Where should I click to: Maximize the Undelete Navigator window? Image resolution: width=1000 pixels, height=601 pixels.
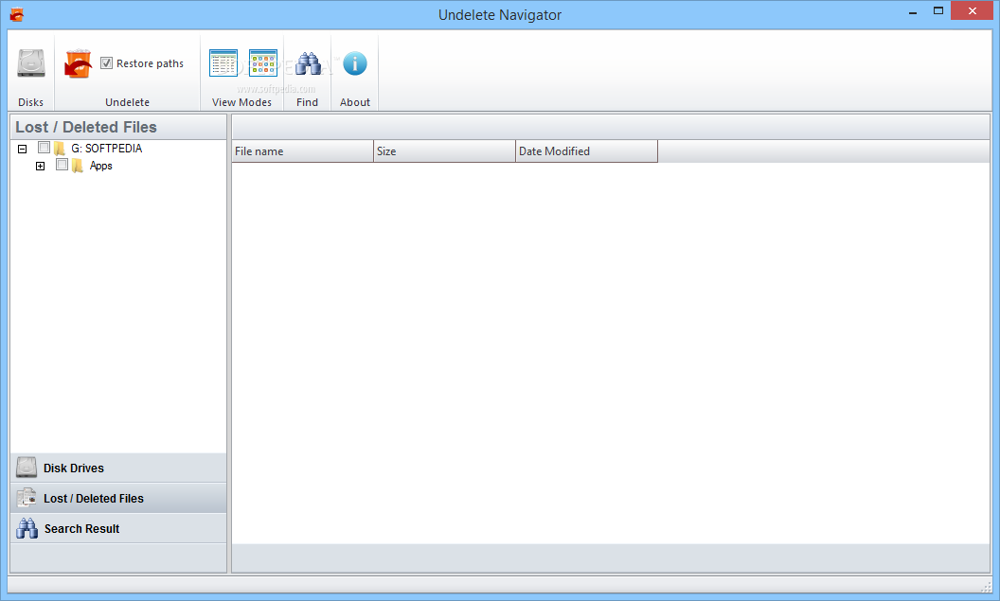pos(938,10)
